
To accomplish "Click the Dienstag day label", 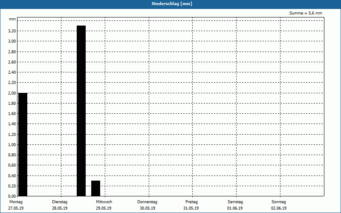I will coord(60,202).
